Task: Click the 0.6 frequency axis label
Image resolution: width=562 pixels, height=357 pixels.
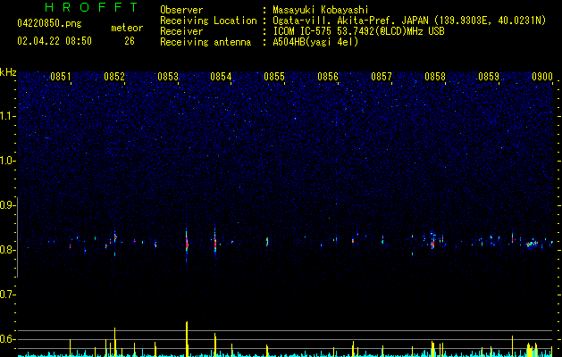Action: 7,339
